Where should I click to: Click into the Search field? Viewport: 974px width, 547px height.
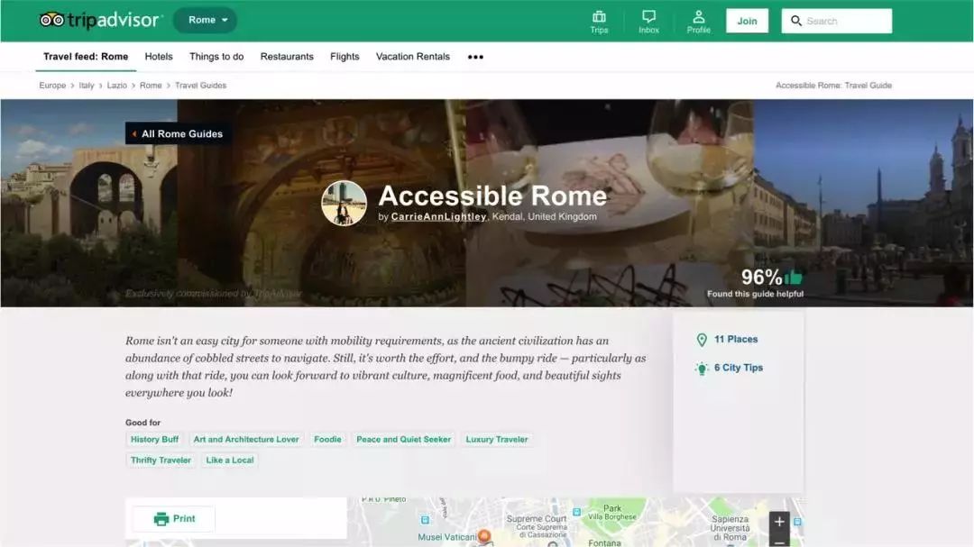[844, 21]
